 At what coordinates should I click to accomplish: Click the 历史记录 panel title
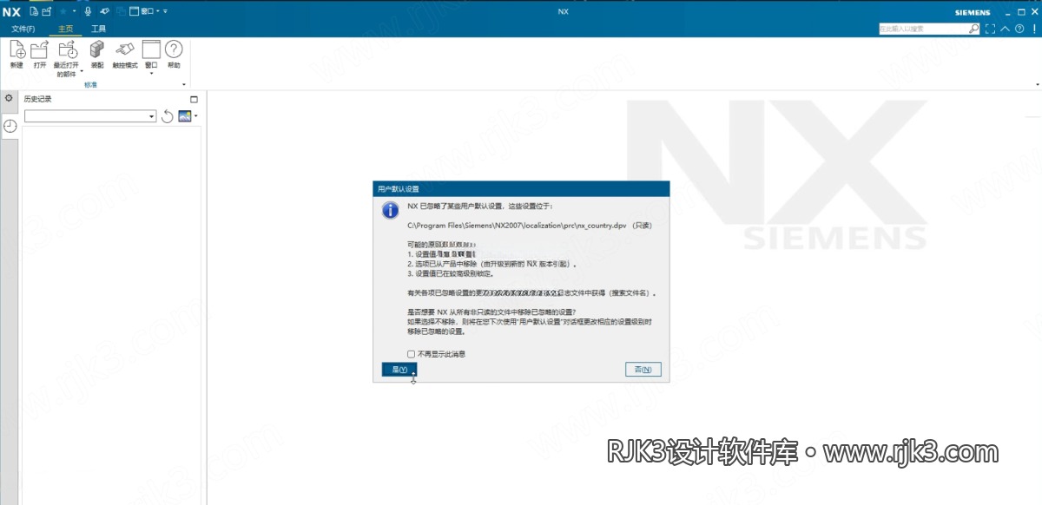tap(37, 99)
